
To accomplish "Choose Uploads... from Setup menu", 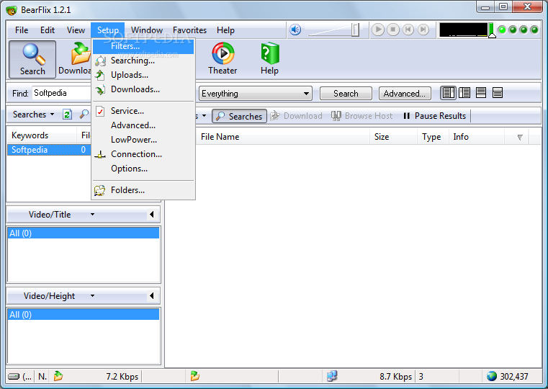I will (143, 75).
